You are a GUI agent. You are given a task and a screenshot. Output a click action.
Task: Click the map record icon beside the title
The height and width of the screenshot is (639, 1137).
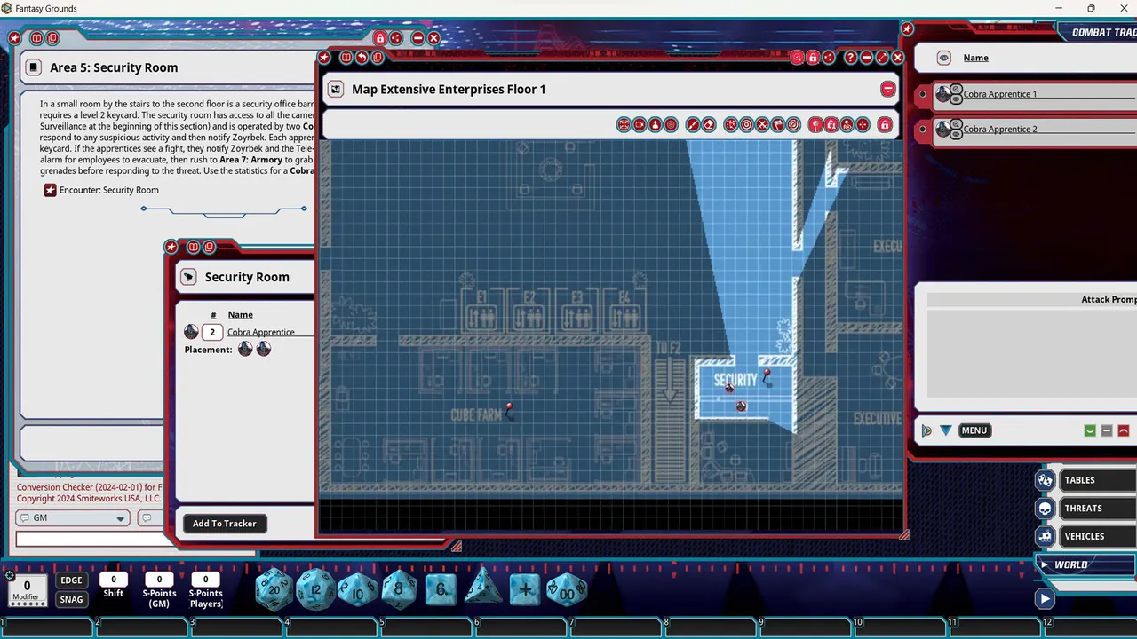click(335, 90)
